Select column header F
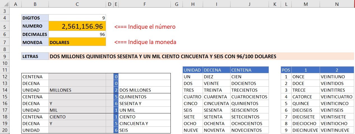This screenshot has width=355, height=134. 144,4
